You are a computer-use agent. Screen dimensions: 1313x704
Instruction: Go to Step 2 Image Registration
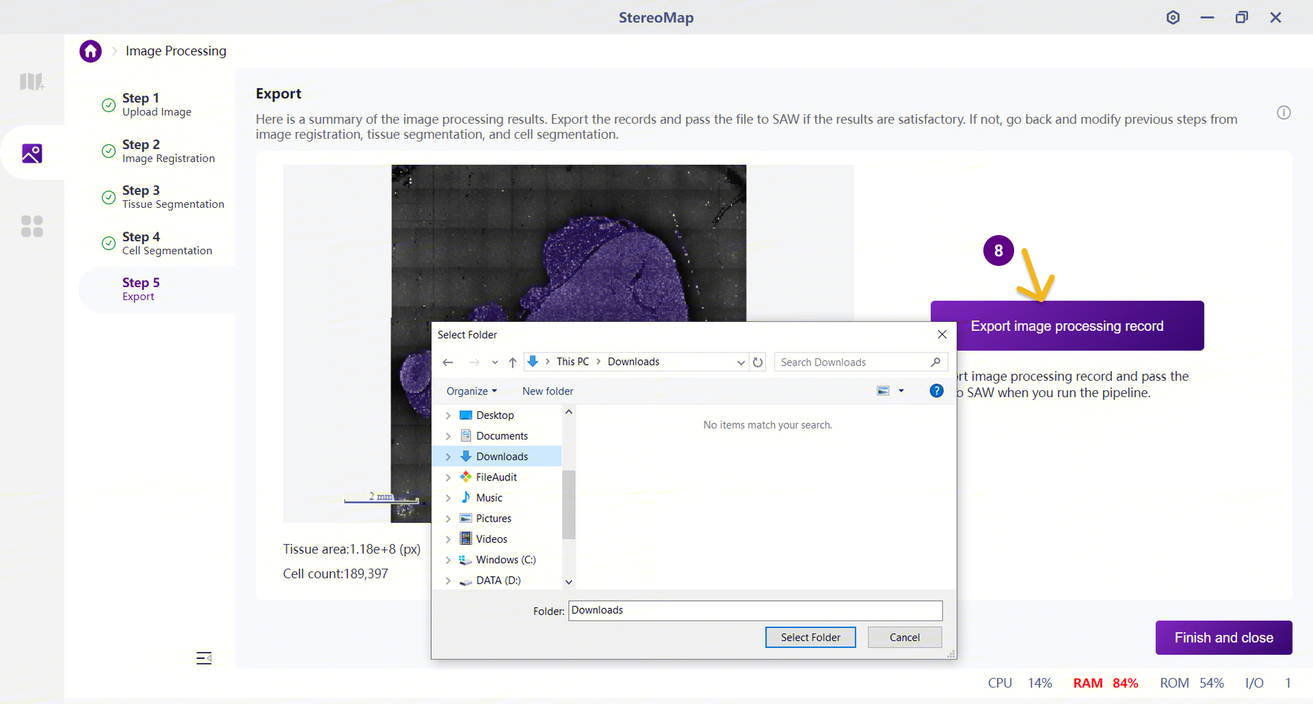168,151
